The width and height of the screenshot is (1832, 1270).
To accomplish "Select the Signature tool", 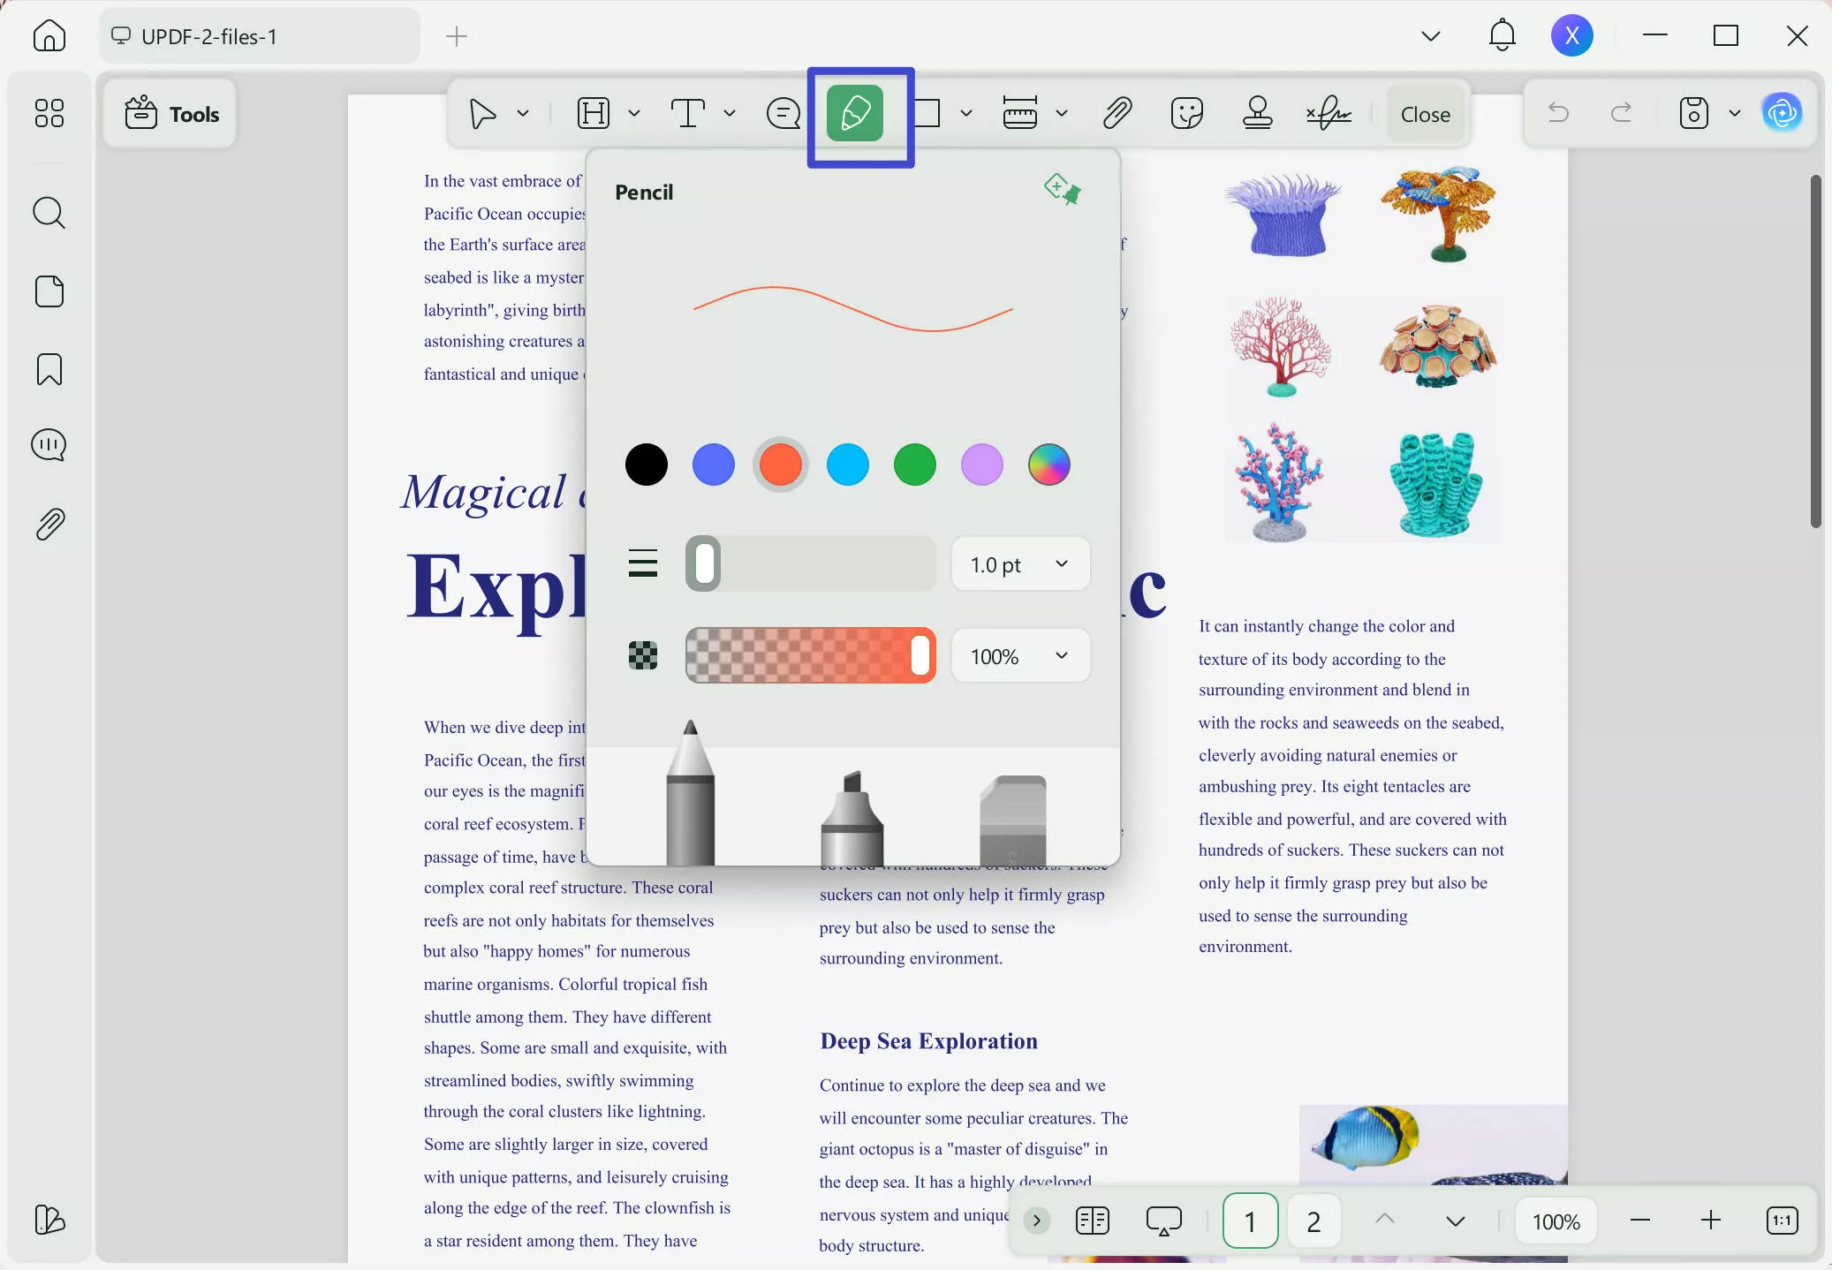I will pyautogui.click(x=1327, y=113).
